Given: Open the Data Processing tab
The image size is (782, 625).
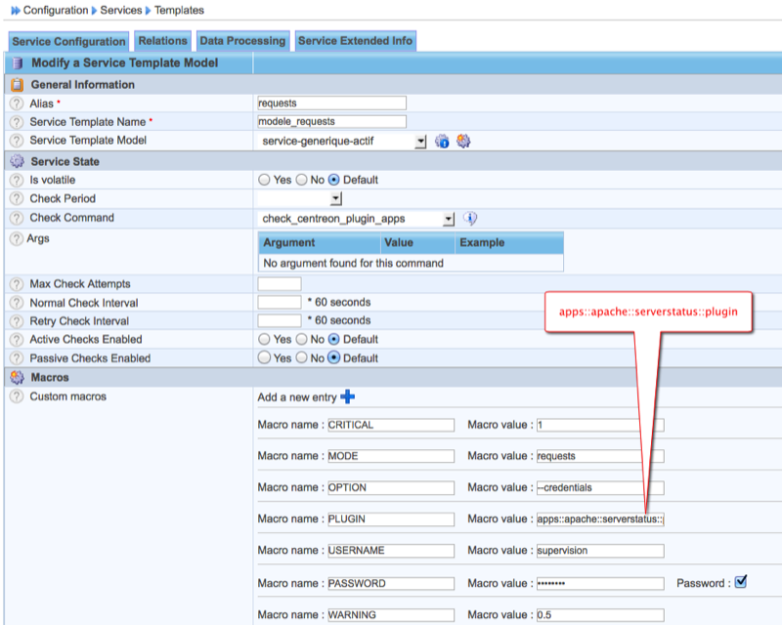Looking at the screenshot, I should pos(242,41).
